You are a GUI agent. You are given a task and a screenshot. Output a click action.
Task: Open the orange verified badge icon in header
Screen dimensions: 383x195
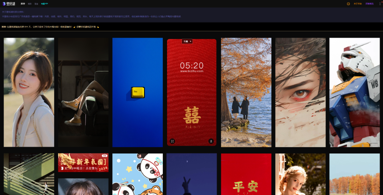[348, 4]
